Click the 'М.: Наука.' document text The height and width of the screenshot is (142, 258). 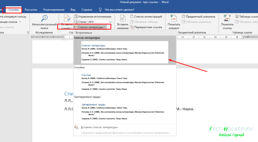pyautogui.click(x=185, y=109)
